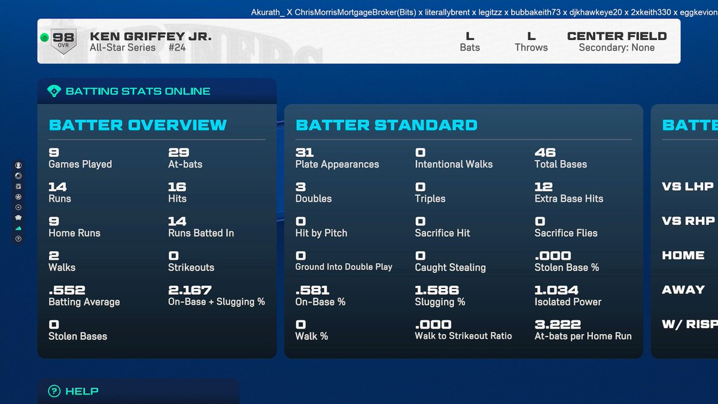This screenshot has width=718, height=404.
Task: Select the AWAY split row
Action: click(x=683, y=290)
